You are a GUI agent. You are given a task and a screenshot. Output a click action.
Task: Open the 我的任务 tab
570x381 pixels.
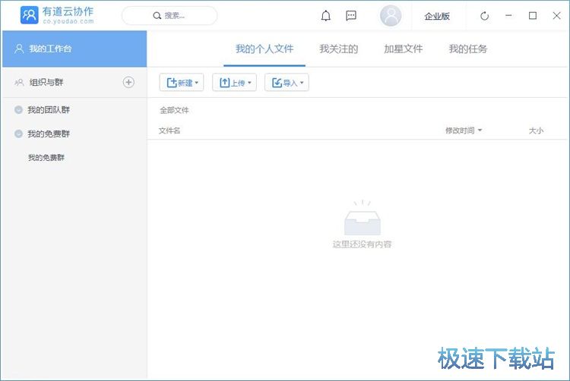[x=467, y=49]
